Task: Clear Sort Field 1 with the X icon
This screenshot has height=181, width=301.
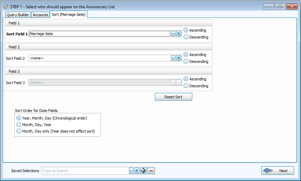Action: pos(179,34)
